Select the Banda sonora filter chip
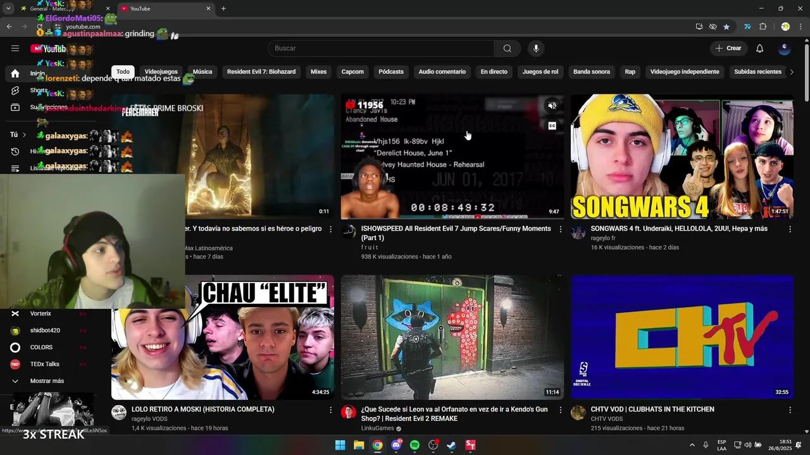 point(592,72)
